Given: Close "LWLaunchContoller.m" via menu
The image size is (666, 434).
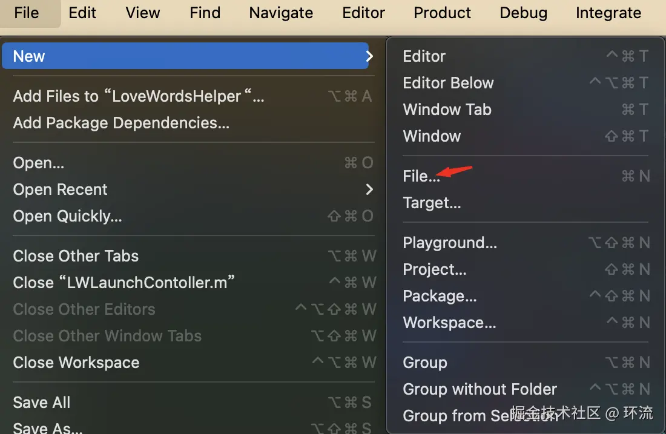Looking at the screenshot, I should point(124,283).
